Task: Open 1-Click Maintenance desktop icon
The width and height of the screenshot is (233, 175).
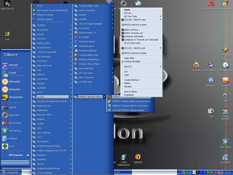Action: (123, 160)
